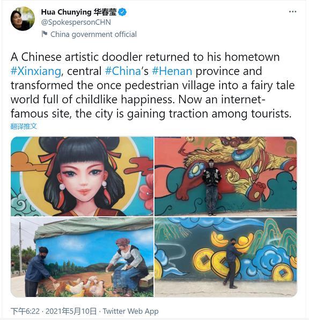Click Hua Chunying's profile avatar

[23, 19]
